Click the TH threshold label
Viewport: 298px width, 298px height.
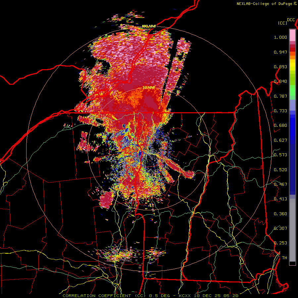click(x=284, y=258)
